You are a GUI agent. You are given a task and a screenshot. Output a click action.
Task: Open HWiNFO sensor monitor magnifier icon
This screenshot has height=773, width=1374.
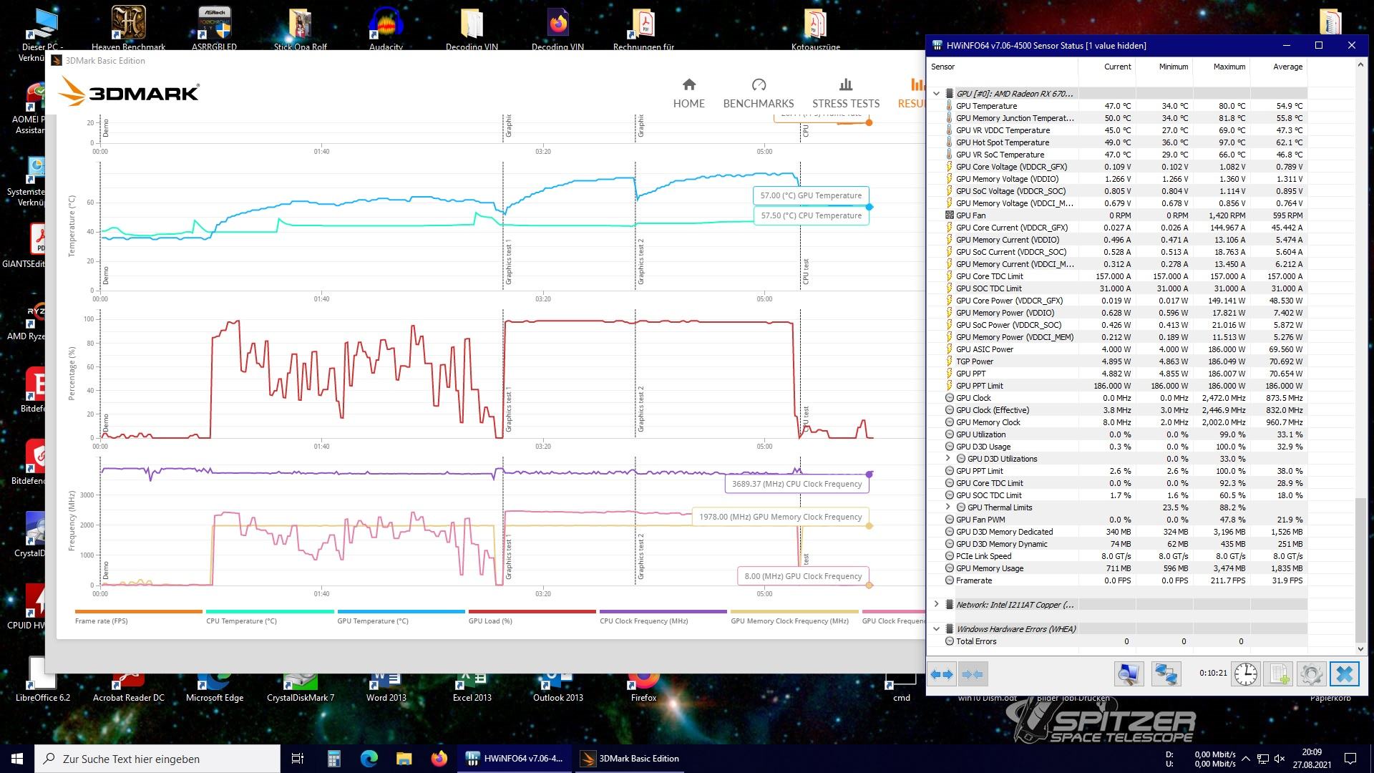point(1129,674)
